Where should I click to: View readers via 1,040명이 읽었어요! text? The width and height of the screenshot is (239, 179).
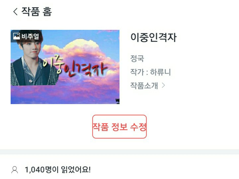[58, 170]
